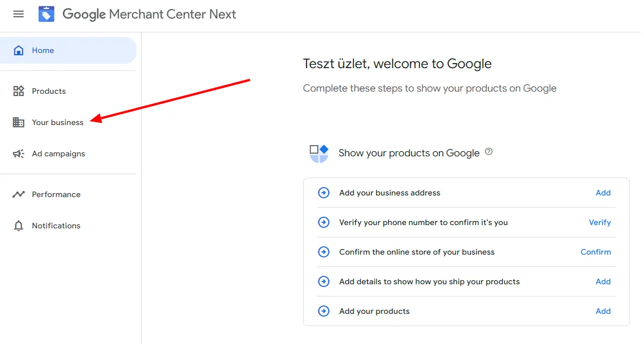Click Confirm for online store

coord(596,252)
